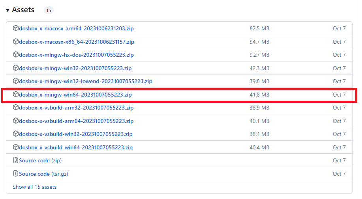Click Oct 7 date in Source code (tar.gz) row

(339, 174)
